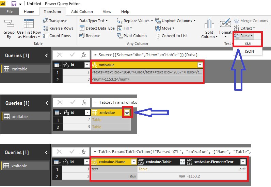Click the cell containing <num>-1153.2</num>

(147, 79)
